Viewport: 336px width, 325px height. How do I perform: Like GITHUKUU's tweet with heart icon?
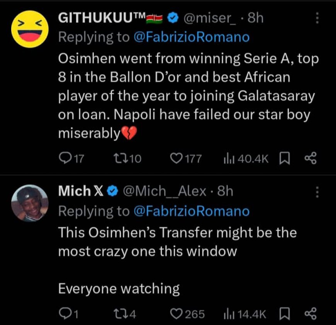click(x=176, y=158)
